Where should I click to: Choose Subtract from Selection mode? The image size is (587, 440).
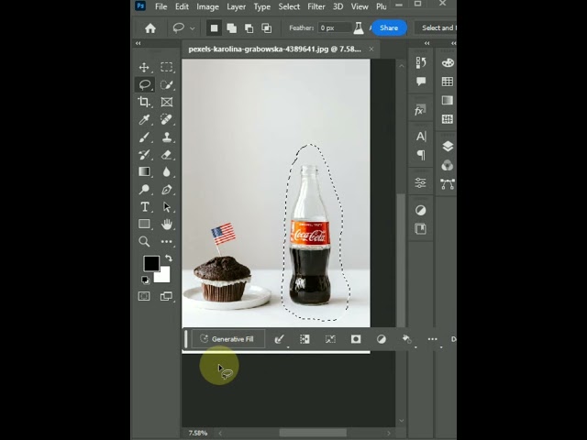click(249, 28)
